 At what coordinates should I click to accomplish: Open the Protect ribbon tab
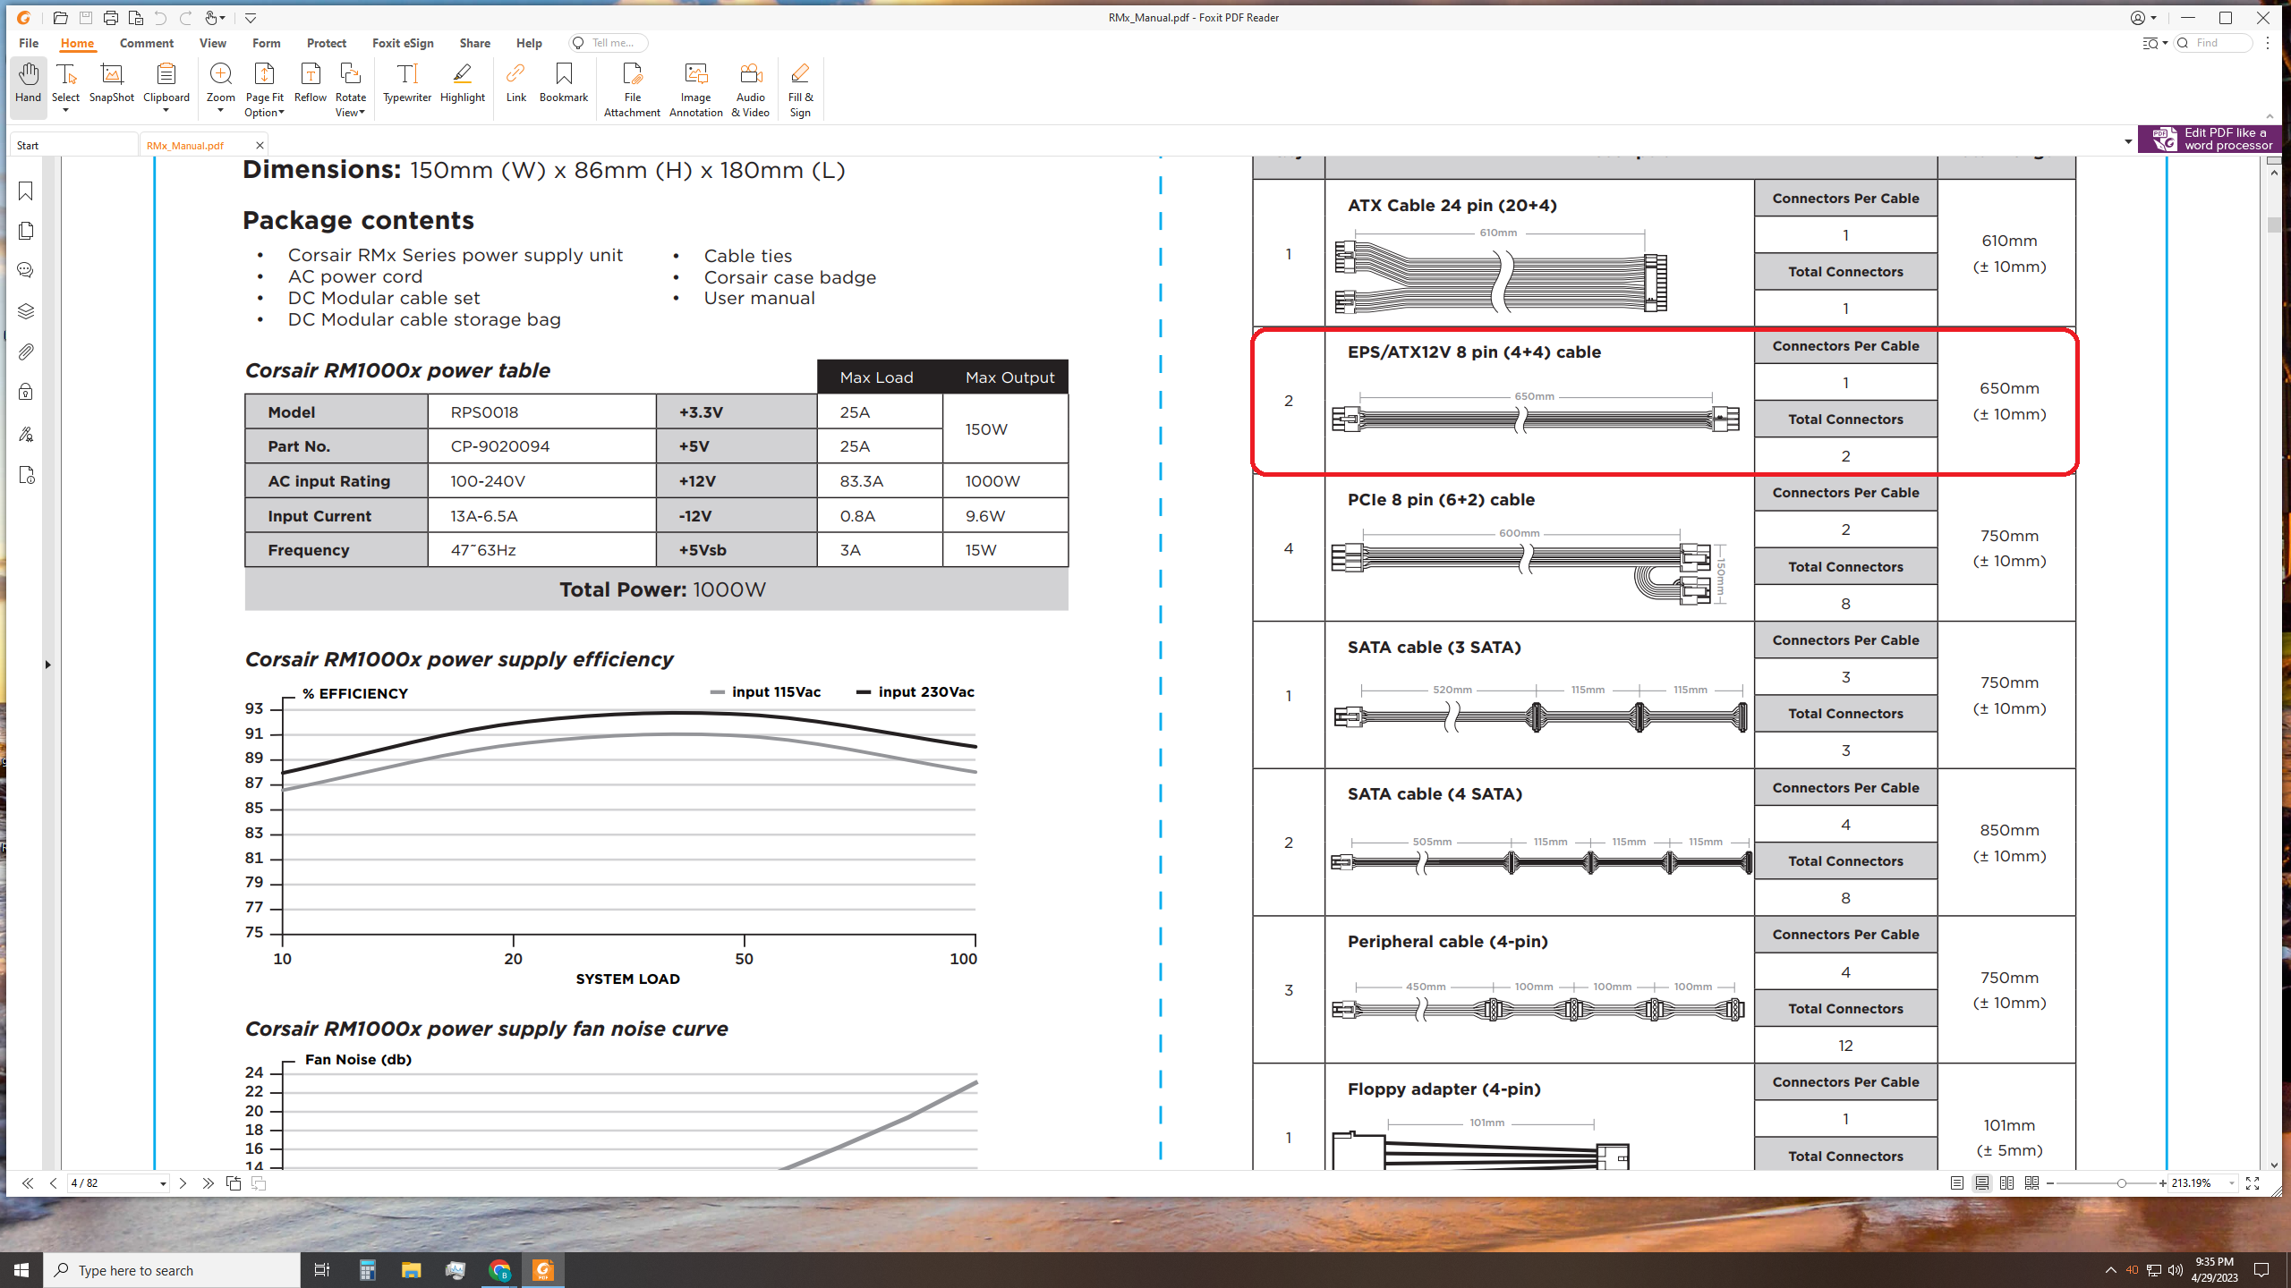click(x=326, y=43)
